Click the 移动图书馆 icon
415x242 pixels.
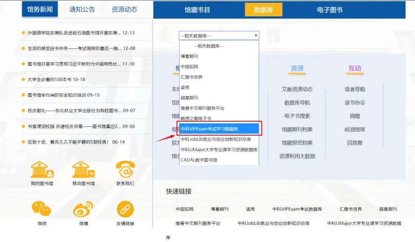(84, 170)
